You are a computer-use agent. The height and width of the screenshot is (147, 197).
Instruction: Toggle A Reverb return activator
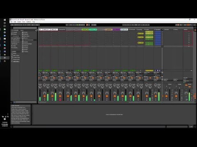166,96
